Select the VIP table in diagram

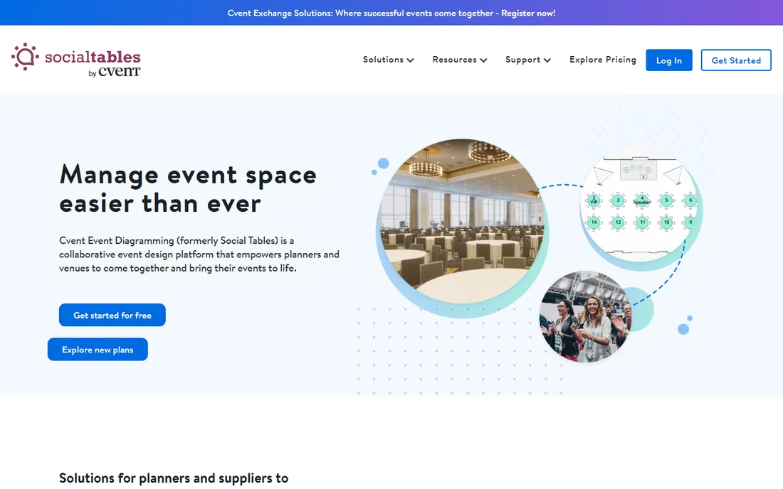point(594,200)
